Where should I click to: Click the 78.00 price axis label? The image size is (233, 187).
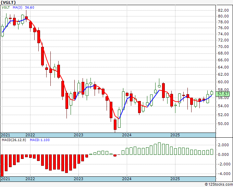click(x=223, y=22)
